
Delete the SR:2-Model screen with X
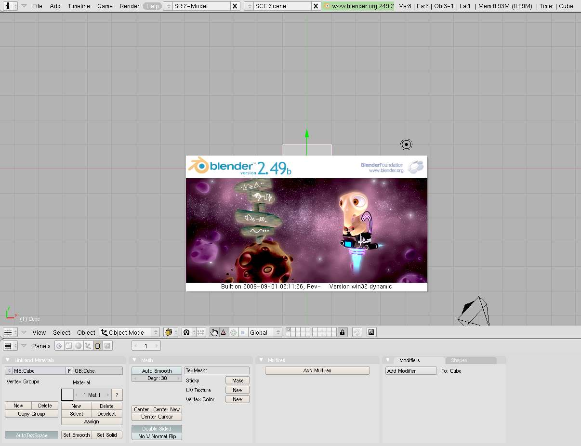pyautogui.click(x=235, y=6)
